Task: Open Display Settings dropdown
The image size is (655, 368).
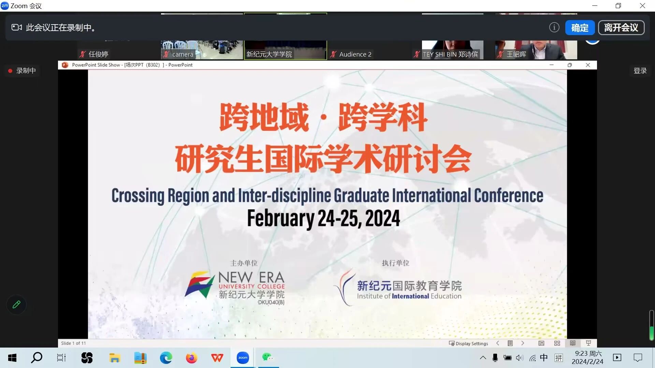Action: pyautogui.click(x=469, y=343)
